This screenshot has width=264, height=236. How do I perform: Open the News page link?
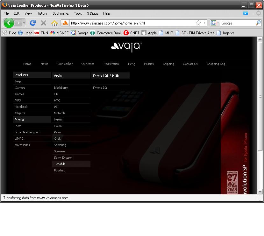(44, 64)
